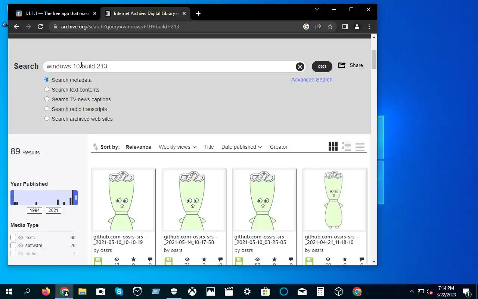Click the page vertical scrollbar thumb
The image size is (478, 299).
tap(374, 59)
